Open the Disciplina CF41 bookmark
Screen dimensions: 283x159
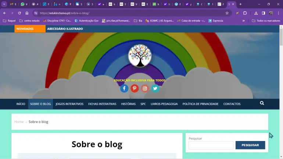point(57,21)
